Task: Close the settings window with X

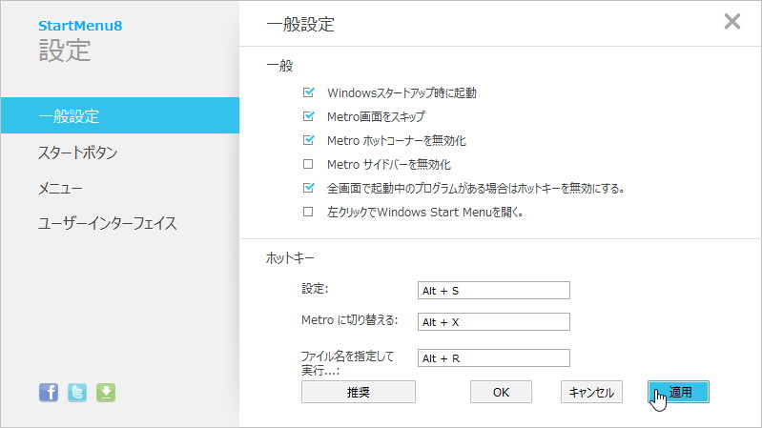Action: [731, 21]
